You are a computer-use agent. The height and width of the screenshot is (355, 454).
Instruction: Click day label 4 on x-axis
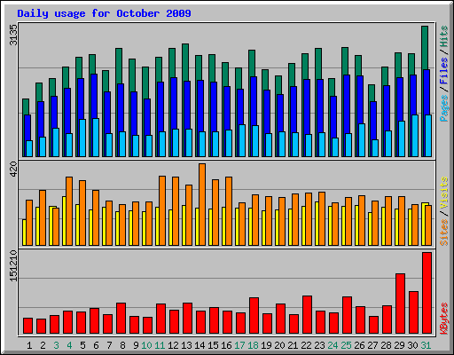[69, 345]
